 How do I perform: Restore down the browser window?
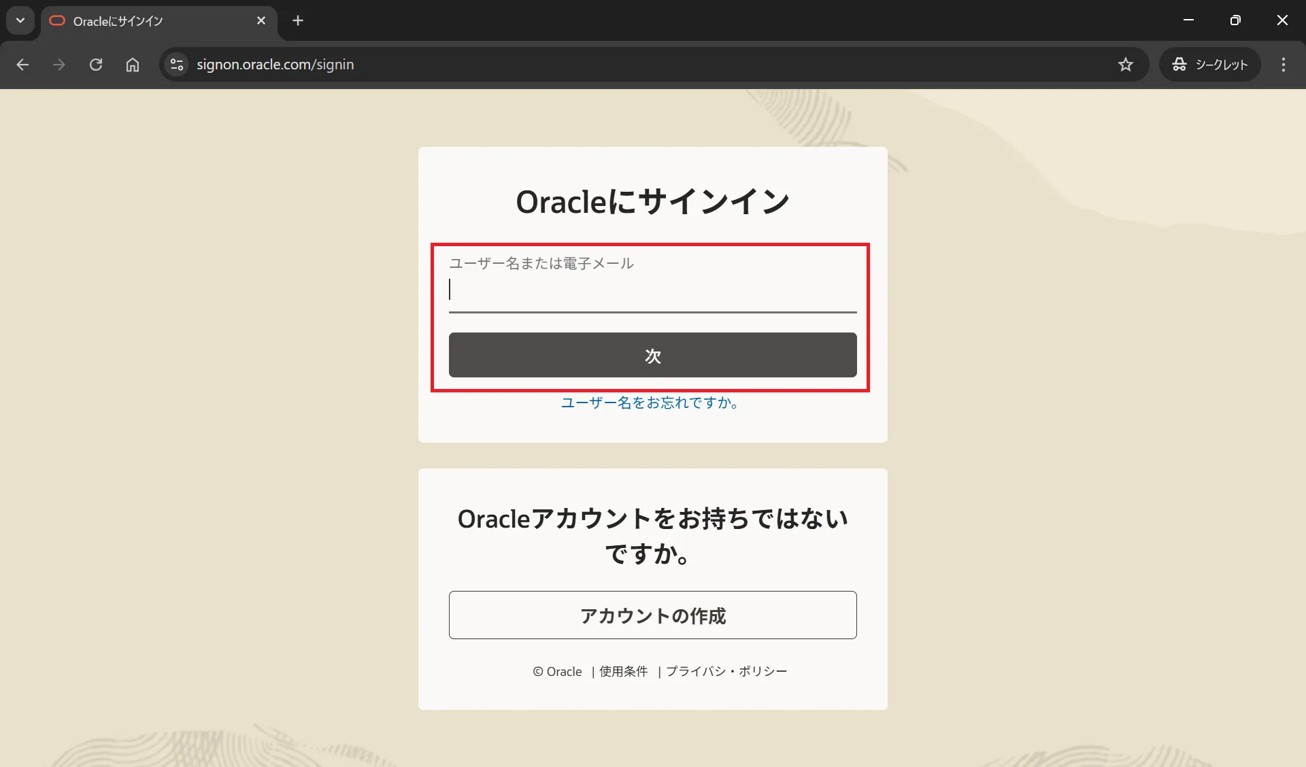pos(1235,20)
